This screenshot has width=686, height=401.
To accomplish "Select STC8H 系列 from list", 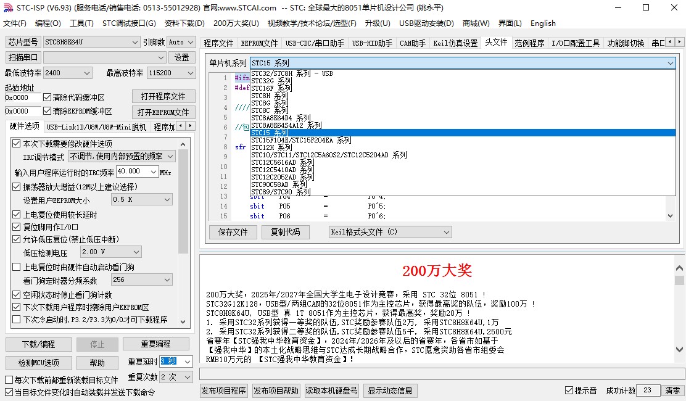I will 463,96.
